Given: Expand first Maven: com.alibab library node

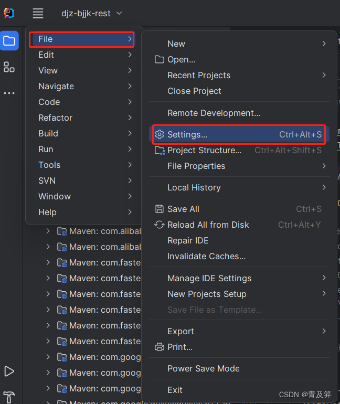Looking at the screenshot, I should 48,231.
